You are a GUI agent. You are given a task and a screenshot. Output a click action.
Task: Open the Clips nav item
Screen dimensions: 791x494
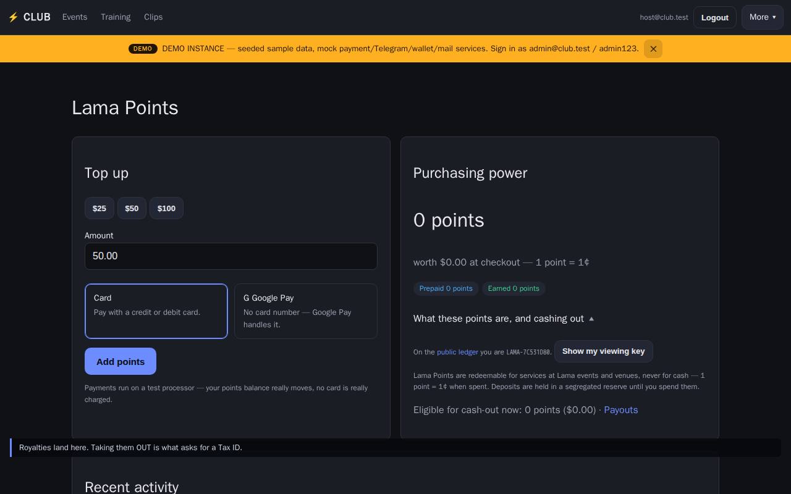(153, 17)
